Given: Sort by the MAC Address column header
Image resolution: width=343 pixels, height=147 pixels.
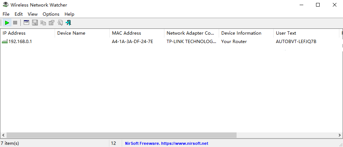Looking at the screenshot, I should pyautogui.click(x=126, y=33).
